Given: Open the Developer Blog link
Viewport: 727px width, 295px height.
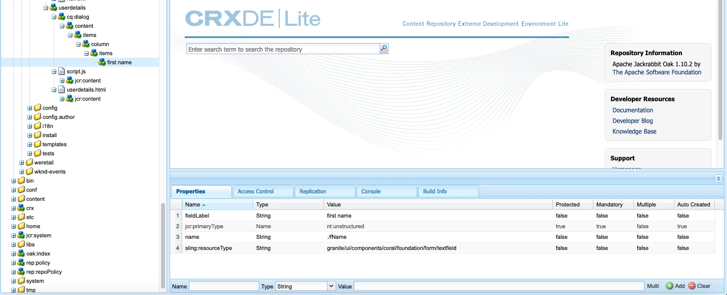Looking at the screenshot, I should [633, 121].
